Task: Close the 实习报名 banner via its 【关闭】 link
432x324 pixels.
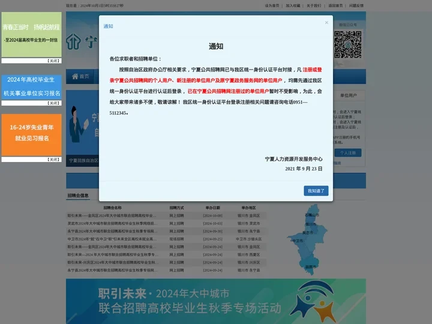Action: [x=53, y=103]
